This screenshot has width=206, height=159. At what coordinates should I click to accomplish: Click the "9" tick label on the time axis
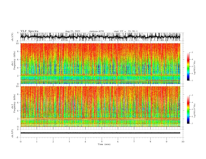click(x=166, y=142)
